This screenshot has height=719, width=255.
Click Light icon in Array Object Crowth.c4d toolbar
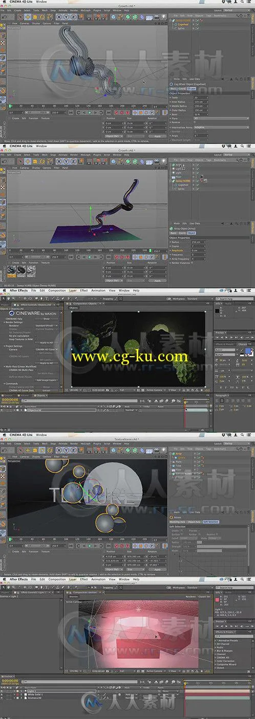coord(163,160)
